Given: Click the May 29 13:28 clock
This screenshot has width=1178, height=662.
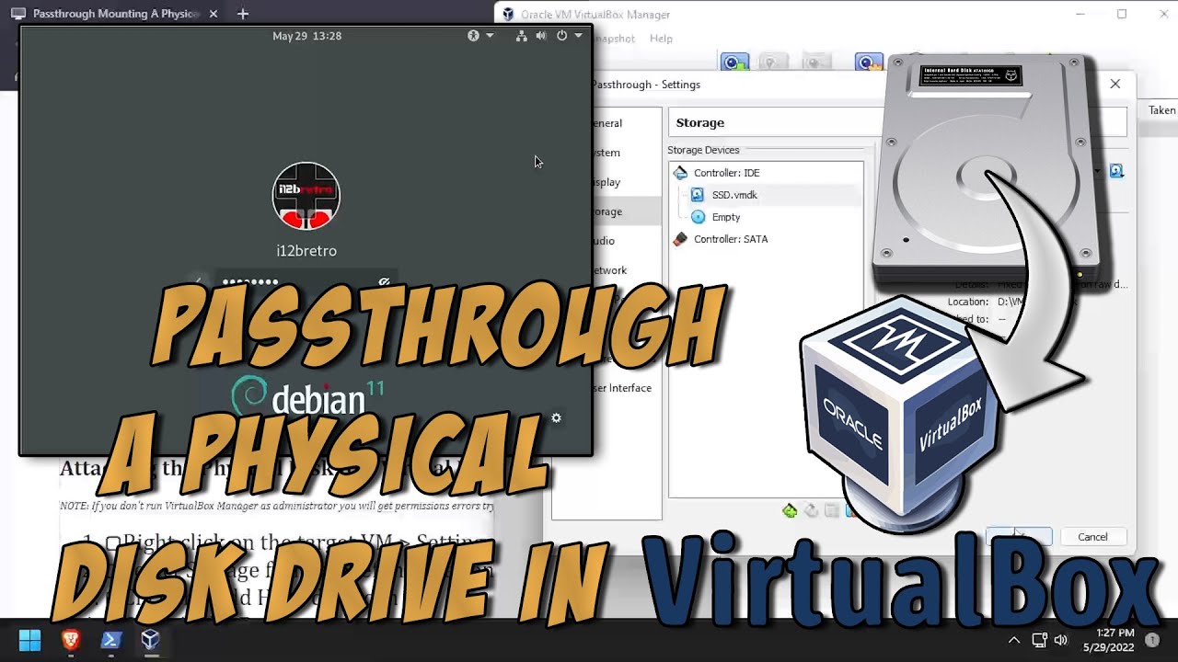Looking at the screenshot, I should click(x=306, y=36).
